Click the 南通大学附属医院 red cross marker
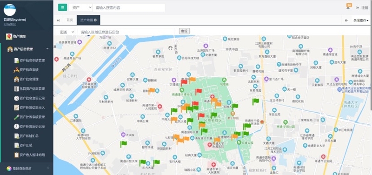The height and width of the screenshot is (175, 372). pos(210,144)
